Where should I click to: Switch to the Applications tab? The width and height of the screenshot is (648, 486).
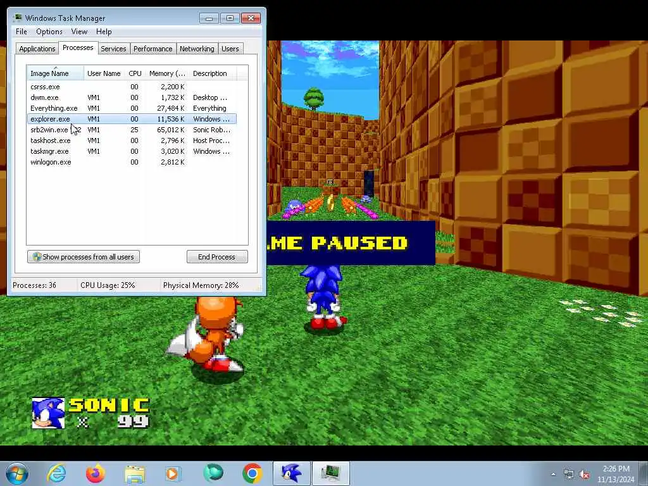click(x=37, y=49)
